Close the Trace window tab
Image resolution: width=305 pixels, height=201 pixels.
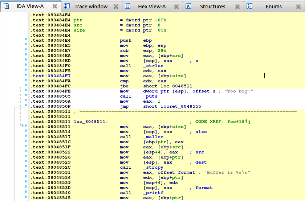pos(115,7)
